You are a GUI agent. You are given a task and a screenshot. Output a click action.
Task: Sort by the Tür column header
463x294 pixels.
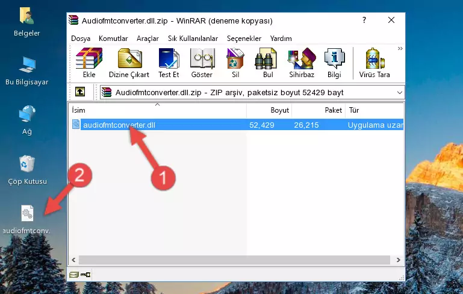(x=374, y=110)
